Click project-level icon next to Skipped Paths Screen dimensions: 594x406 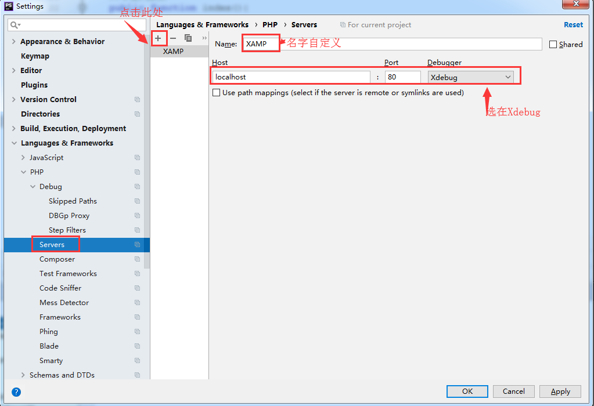click(137, 201)
